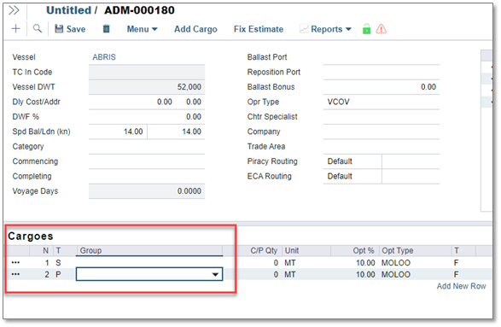Viewport: 501px width, 327px height.
Task: Click the ABRIS vessel name field
Action: 147,57
